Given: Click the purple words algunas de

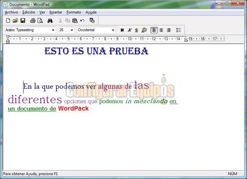Looking at the screenshot, I should point(115,87).
